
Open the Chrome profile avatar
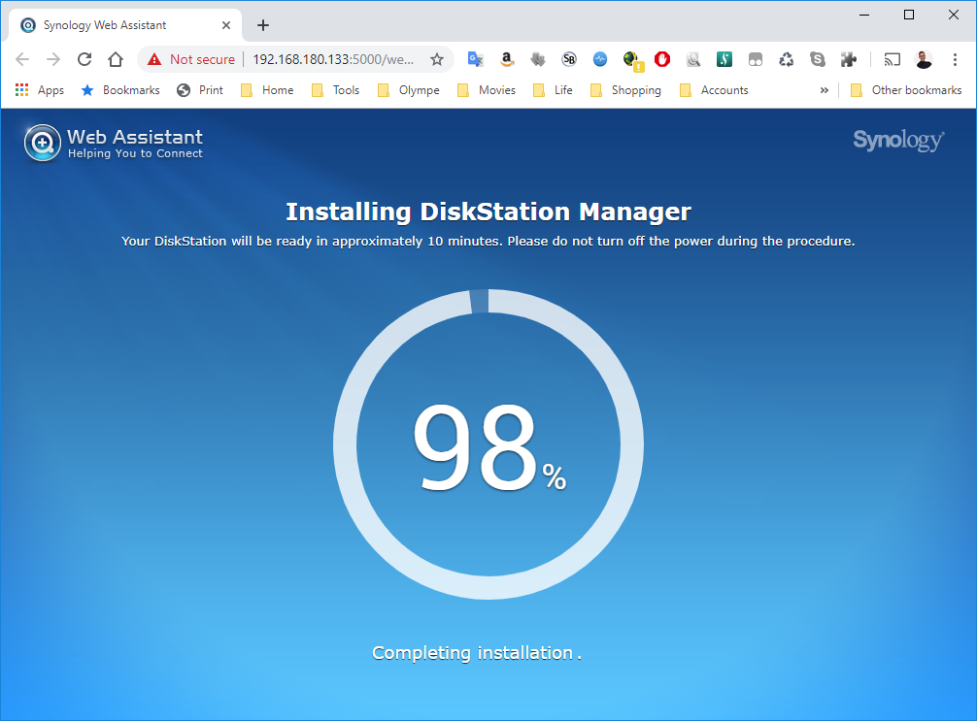[x=924, y=59]
